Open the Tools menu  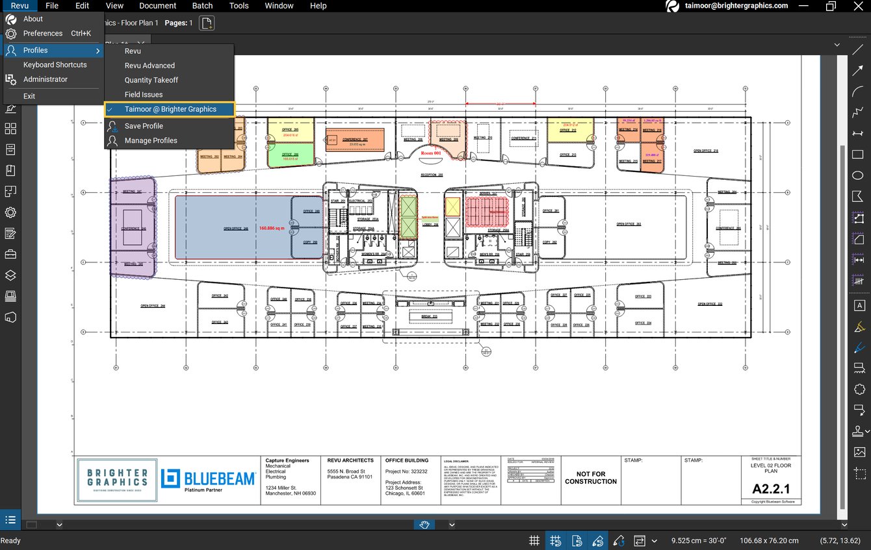(x=239, y=6)
